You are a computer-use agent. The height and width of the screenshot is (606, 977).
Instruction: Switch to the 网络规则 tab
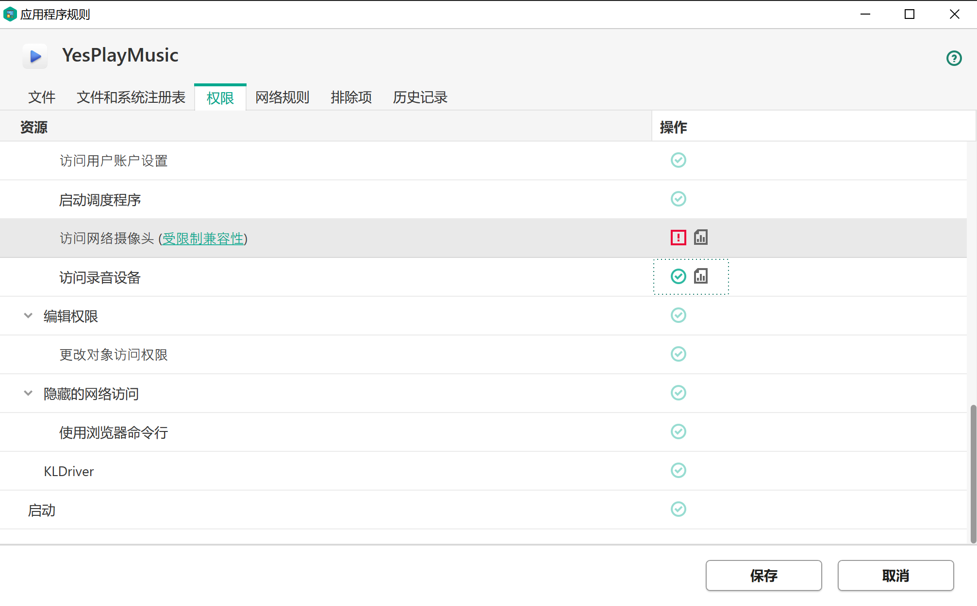tap(282, 97)
